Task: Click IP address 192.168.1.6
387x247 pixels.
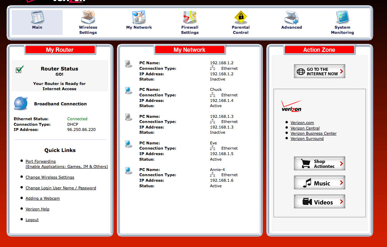Action: [221, 180]
